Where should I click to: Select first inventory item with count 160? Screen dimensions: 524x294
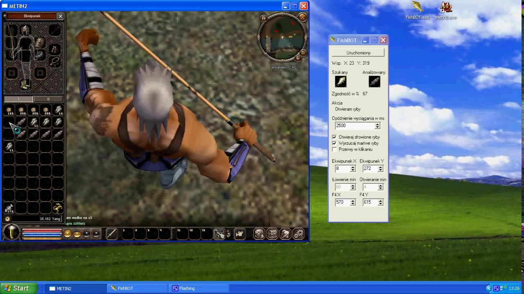pos(9,110)
